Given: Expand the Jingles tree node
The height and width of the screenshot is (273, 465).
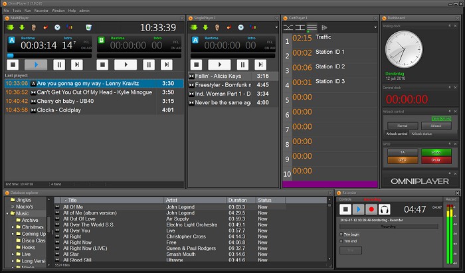Looking at the screenshot, I should pos(12,200).
